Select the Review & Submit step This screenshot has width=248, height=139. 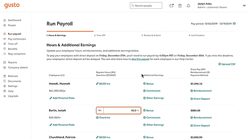(151, 35)
